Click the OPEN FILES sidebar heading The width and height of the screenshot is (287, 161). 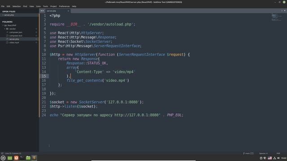9,12
